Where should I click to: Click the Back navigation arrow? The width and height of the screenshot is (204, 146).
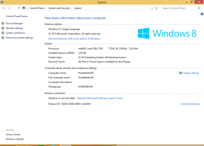(4, 8)
